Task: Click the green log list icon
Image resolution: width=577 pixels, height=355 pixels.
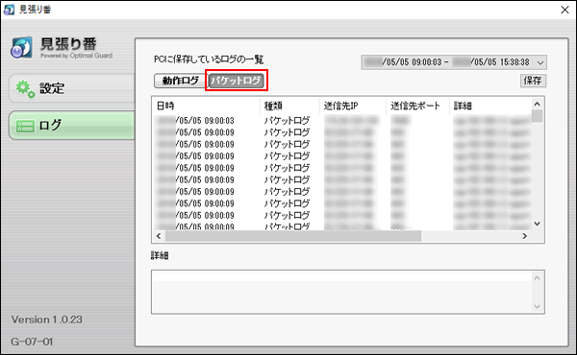Action: pyautogui.click(x=25, y=126)
